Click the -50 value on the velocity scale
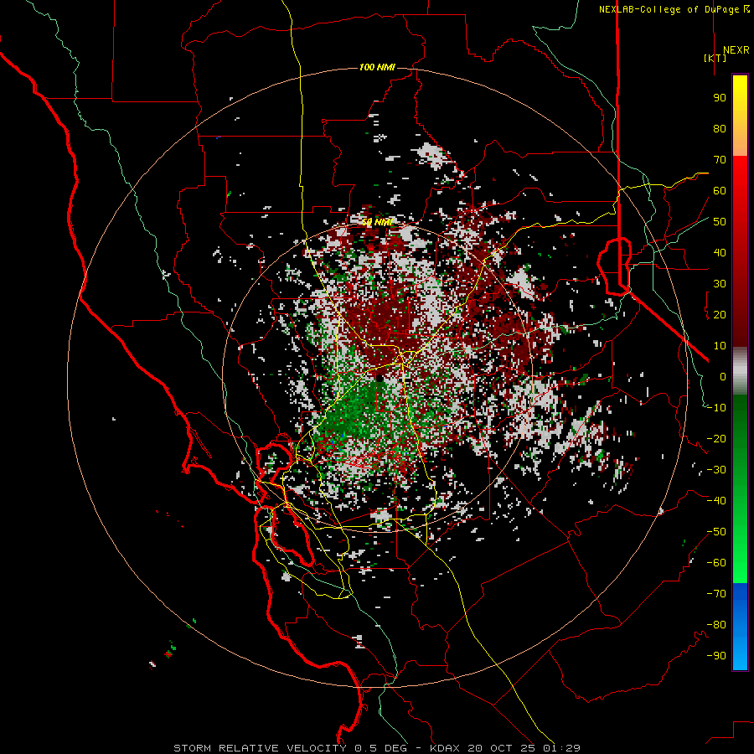Screen dimensions: 754x754 tap(716, 532)
